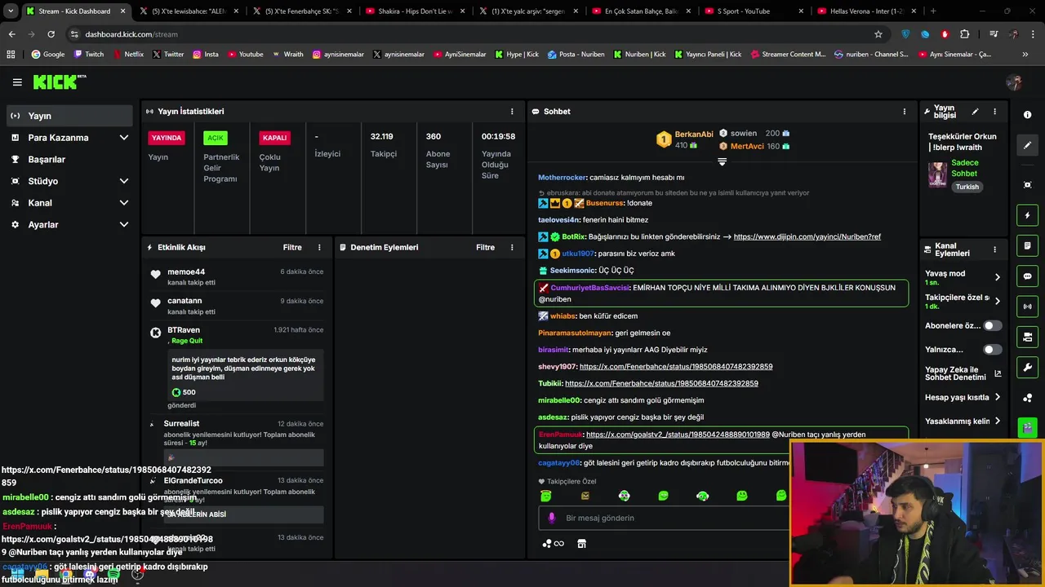Toggle the Abonelere özel switch
The width and height of the screenshot is (1045, 587).
pos(992,325)
